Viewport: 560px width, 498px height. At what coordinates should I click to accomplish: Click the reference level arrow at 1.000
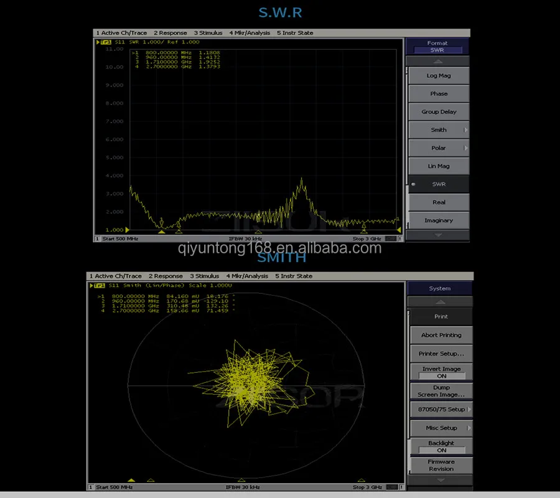[128, 230]
